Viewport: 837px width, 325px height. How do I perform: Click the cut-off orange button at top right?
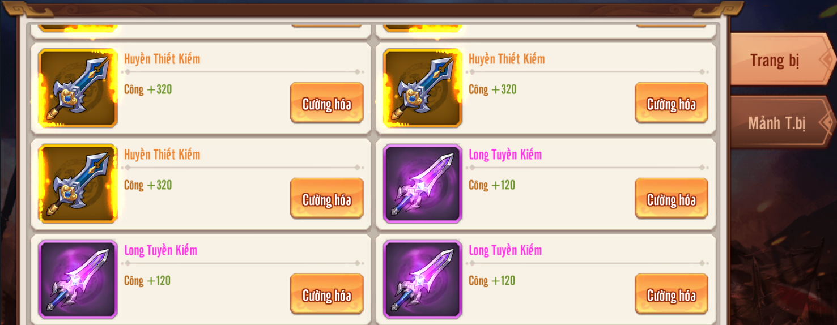(672, 25)
